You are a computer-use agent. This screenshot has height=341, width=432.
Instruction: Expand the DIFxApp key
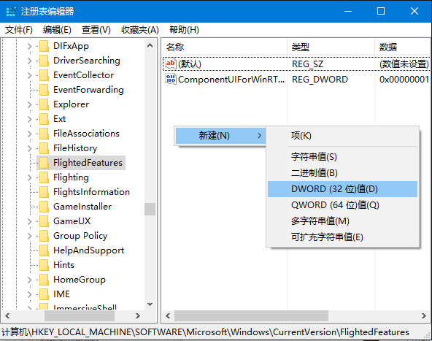click(30, 46)
